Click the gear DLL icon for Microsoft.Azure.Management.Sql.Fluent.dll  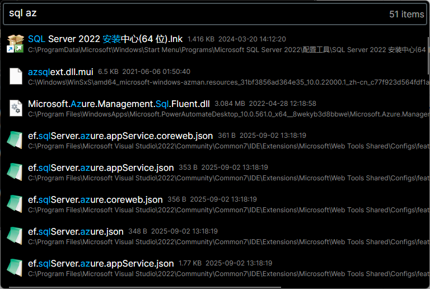pyautogui.click(x=15, y=108)
